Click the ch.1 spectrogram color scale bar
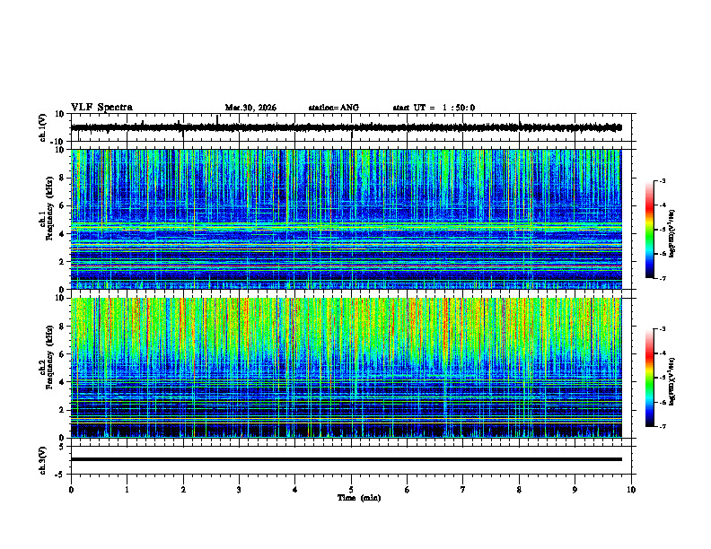Screen dimensions: 711x549 (650, 230)
